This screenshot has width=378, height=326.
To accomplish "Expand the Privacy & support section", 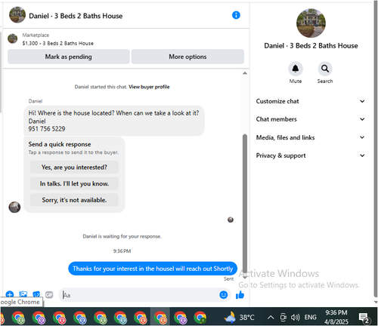I will tap(310, 155).
